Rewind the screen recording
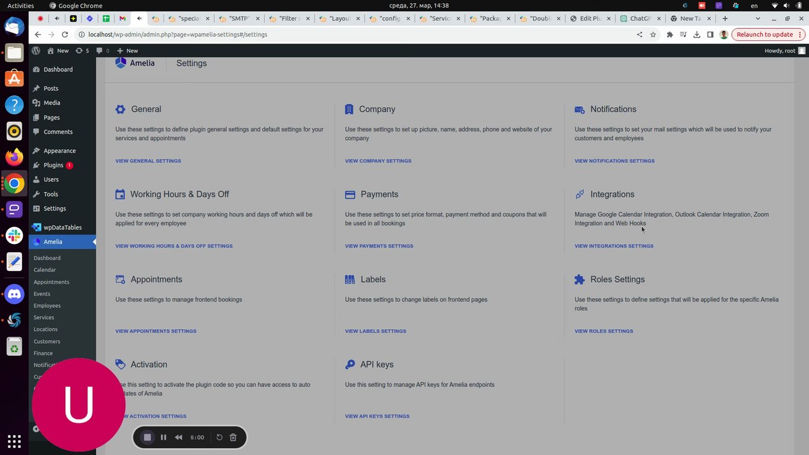Viewport: 809px width, 455px height. (179, 437)
